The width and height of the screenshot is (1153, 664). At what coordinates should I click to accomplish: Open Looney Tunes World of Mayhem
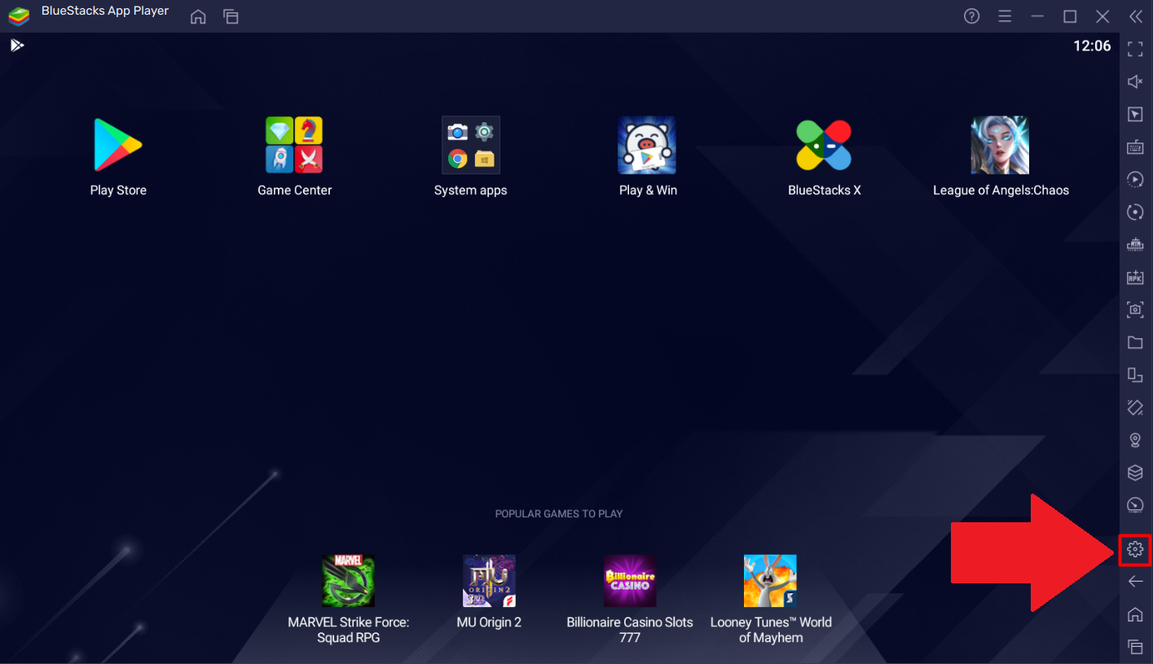[x=770, y=581]
